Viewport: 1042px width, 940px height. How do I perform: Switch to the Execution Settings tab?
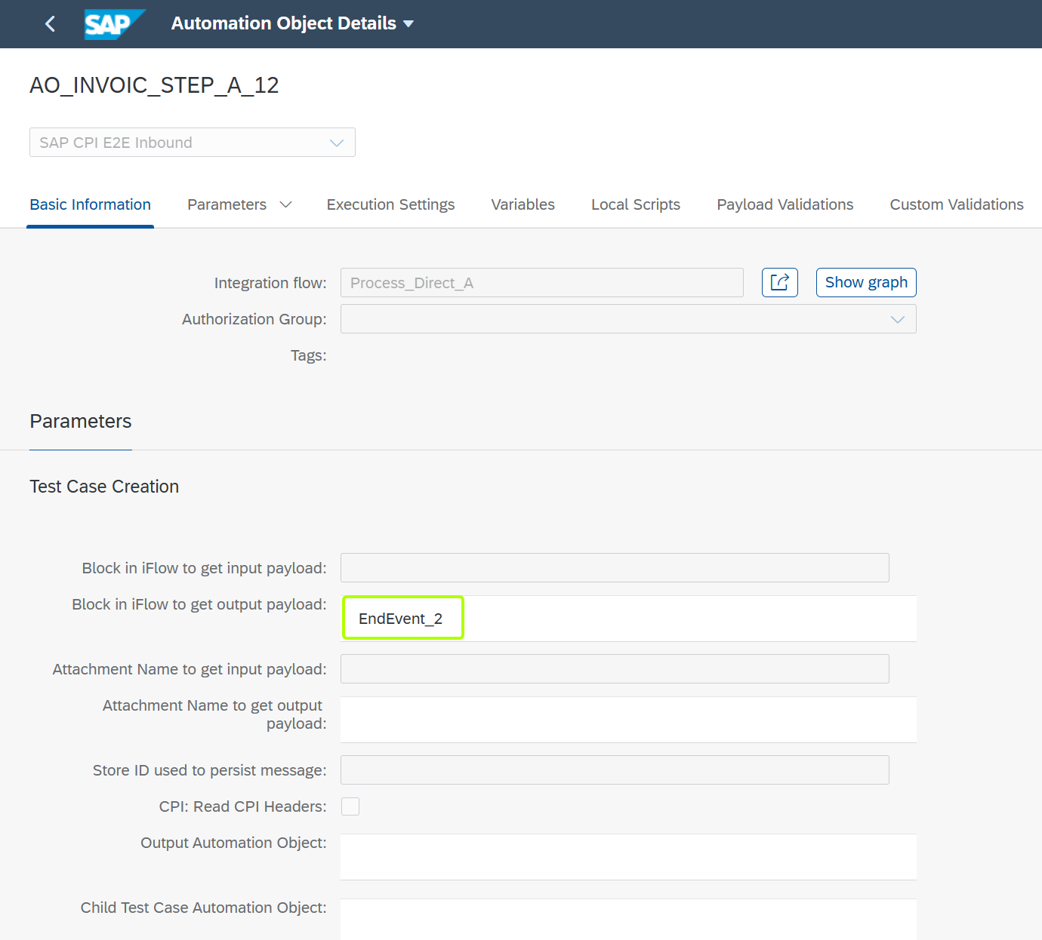click(390, 204)
